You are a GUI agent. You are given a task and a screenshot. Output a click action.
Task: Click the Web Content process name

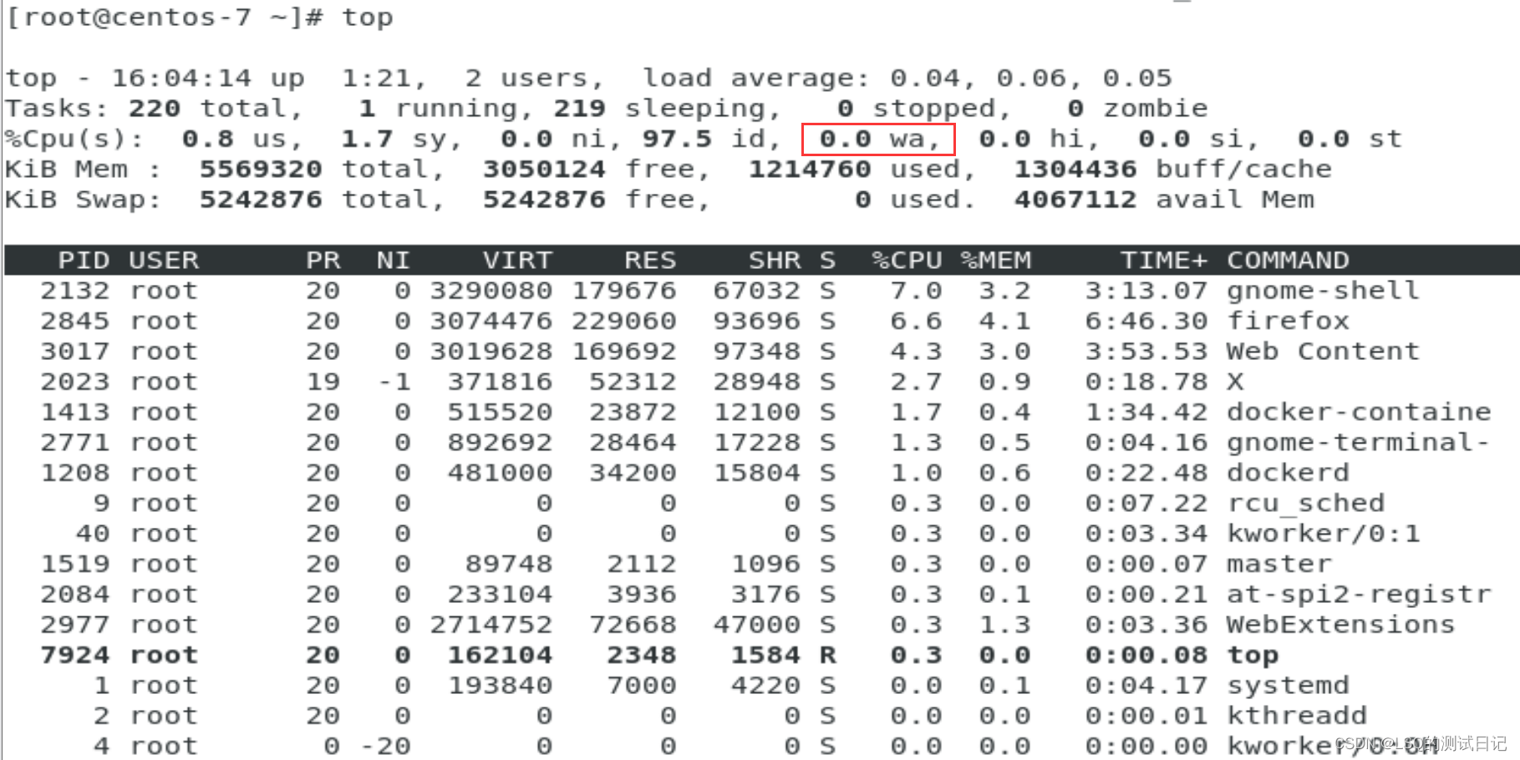(1323, 352)
